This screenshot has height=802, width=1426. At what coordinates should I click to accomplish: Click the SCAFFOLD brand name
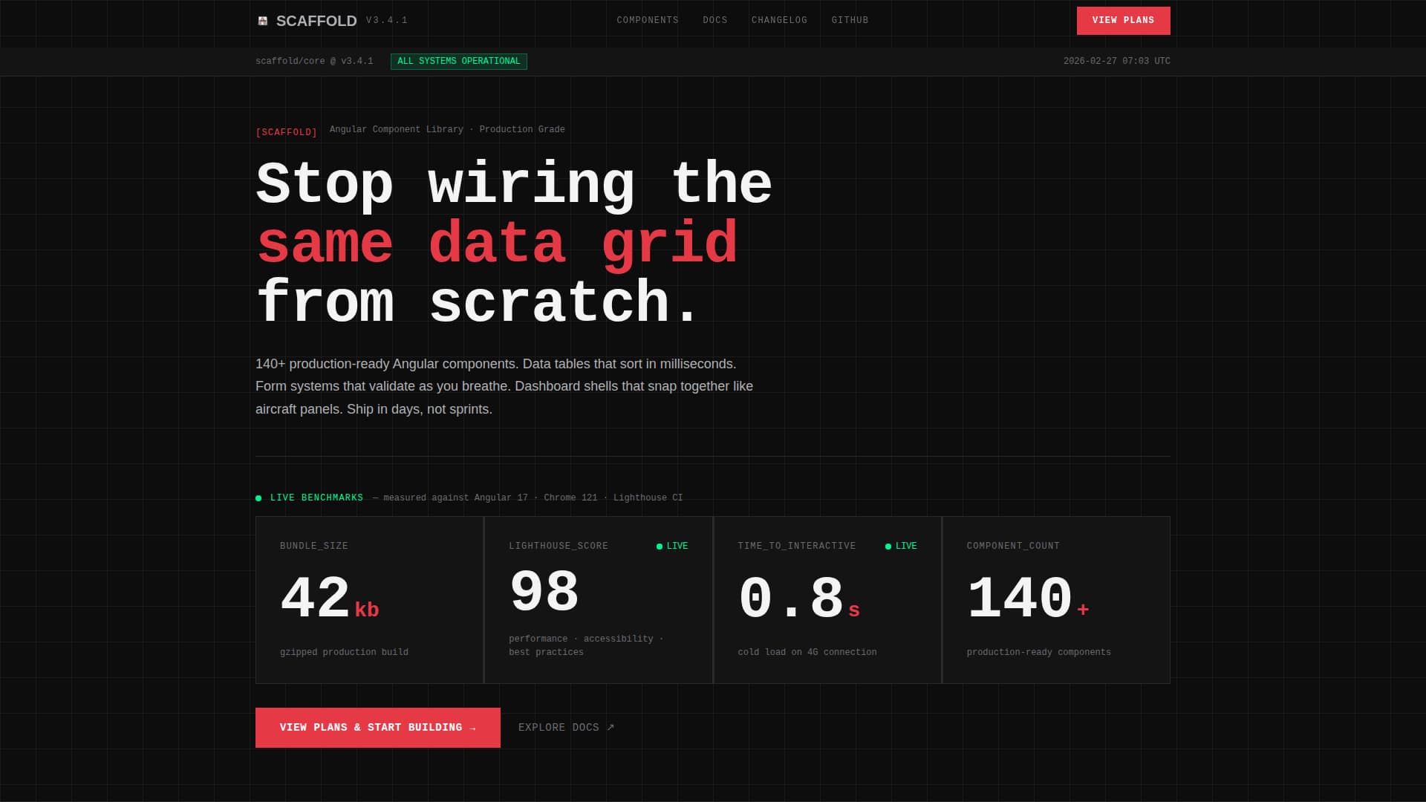tap(316, 21)
